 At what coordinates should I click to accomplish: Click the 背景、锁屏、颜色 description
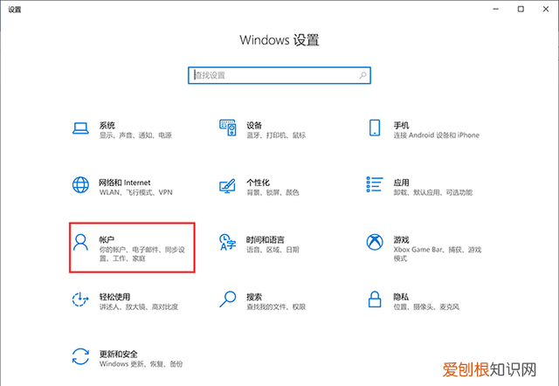point(273,192)
